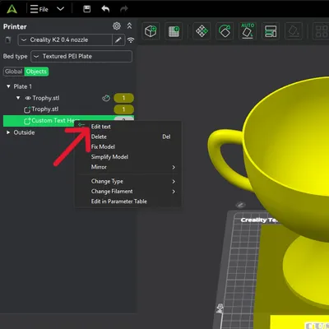Click the Add plate grid icon

(x=174, y=31)
